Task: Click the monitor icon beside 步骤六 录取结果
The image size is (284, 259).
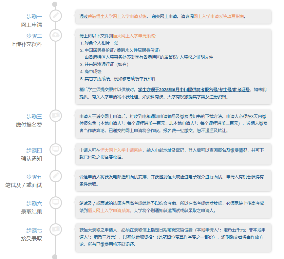Action: point(55,203)
